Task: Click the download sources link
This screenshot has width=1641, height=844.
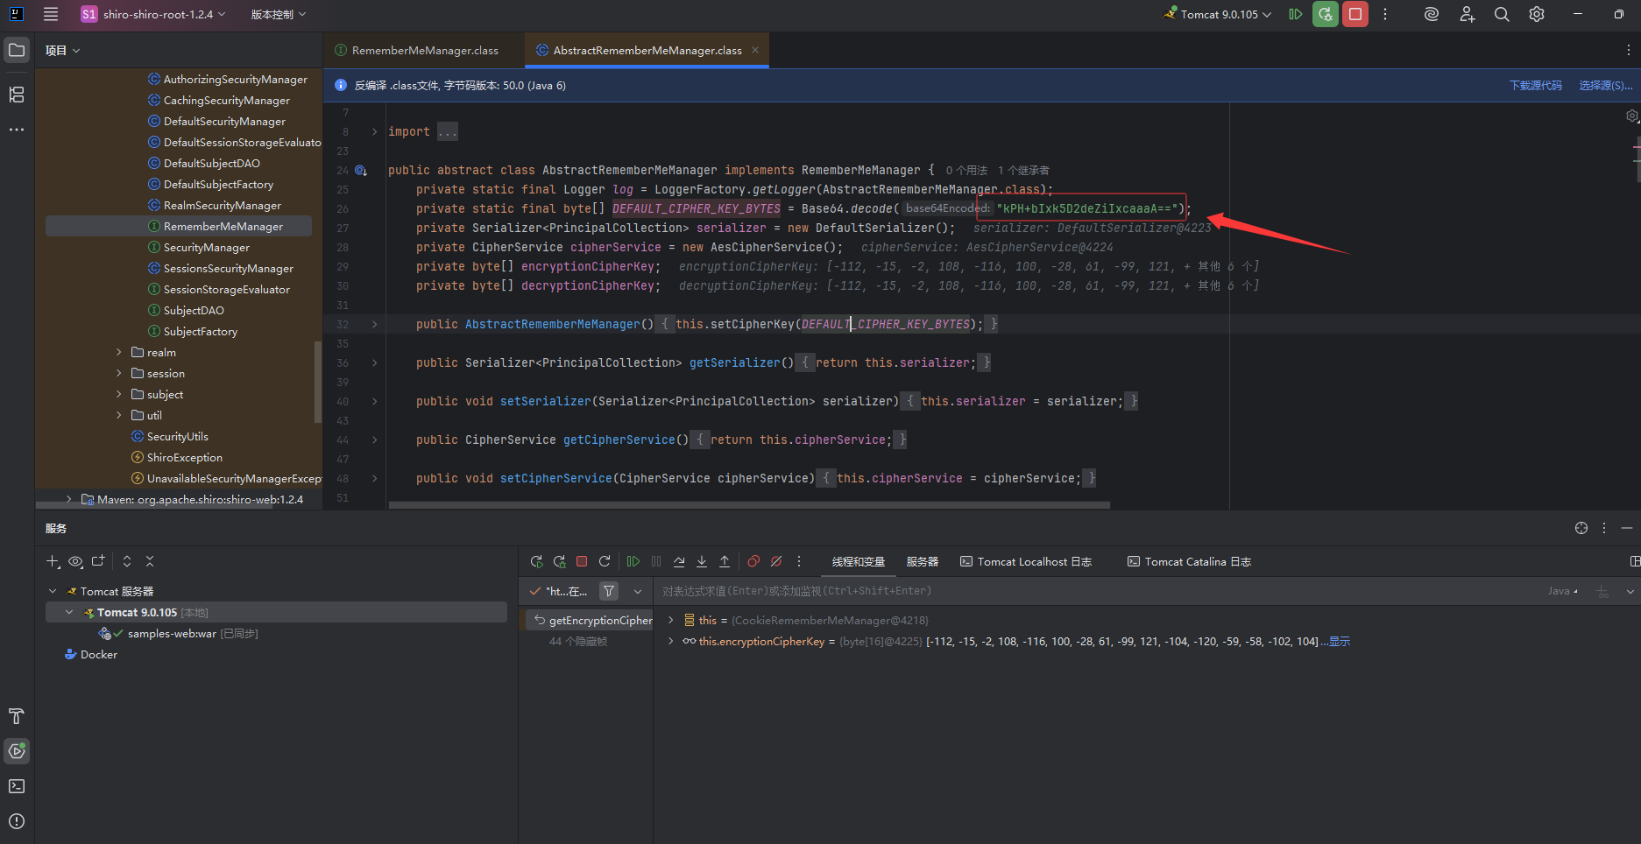Action: pos(1535,85)
